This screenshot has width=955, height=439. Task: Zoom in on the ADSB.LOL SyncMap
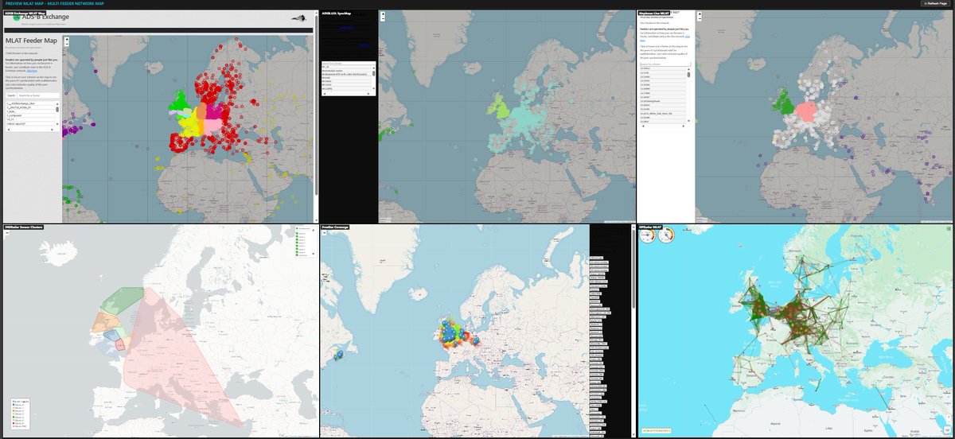pyautogui.click(x=383, y=14)
